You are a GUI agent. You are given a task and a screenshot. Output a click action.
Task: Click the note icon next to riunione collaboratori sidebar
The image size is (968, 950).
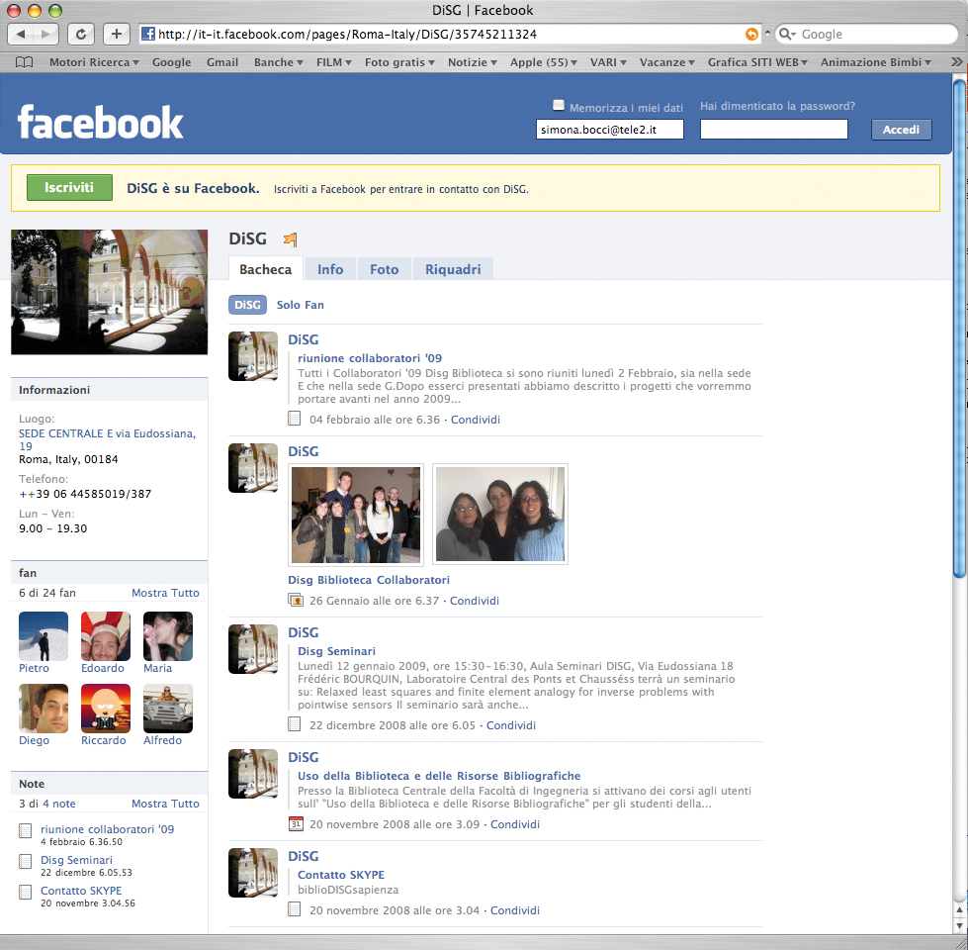(26, 831)
